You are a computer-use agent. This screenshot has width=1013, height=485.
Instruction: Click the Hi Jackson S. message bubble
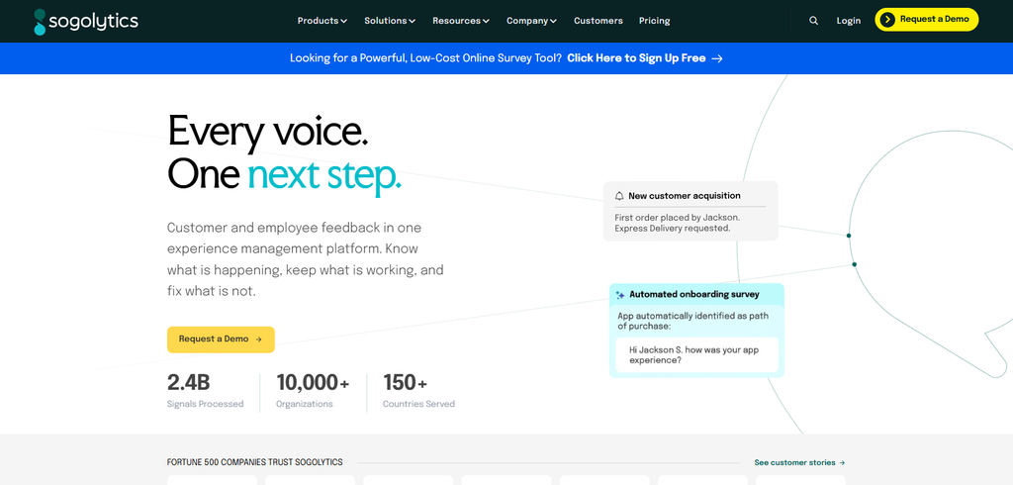point(697,355)
